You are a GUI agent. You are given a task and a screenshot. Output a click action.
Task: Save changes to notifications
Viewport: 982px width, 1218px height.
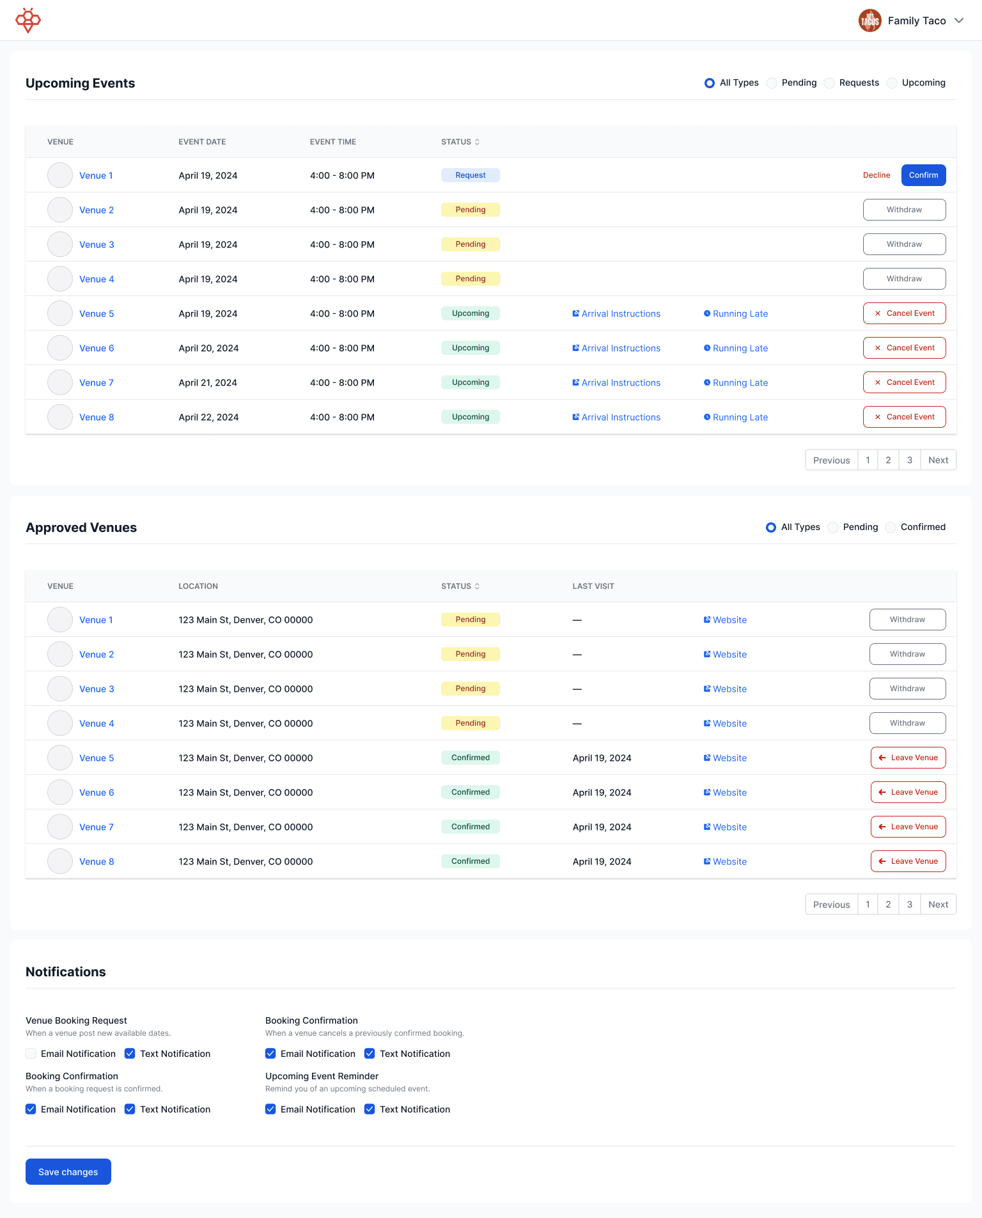(x=68, y=1172)
